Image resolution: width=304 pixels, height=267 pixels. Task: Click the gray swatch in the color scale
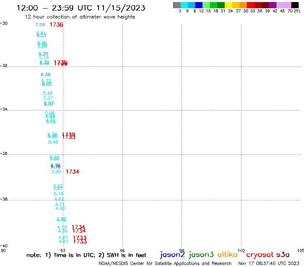pyautogui.click(x=177, y=5)
